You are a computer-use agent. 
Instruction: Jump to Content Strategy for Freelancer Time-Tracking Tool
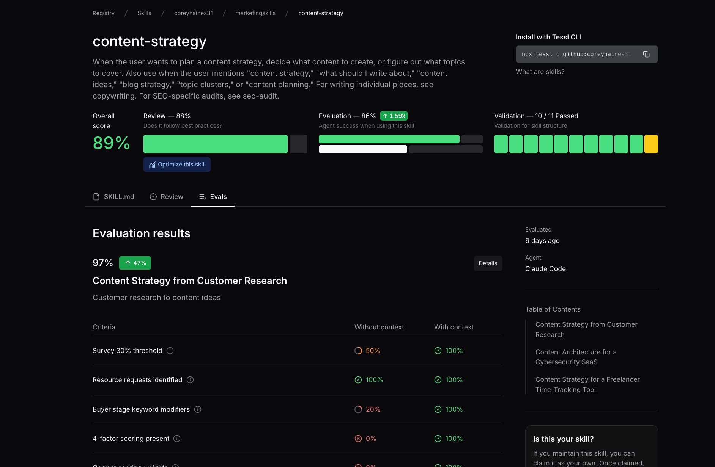[x=587, y=384]
